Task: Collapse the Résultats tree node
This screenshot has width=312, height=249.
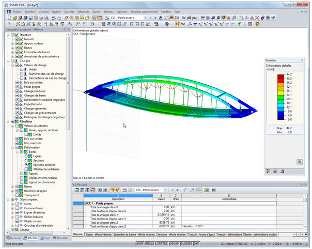Action: (x=8, y=121)
